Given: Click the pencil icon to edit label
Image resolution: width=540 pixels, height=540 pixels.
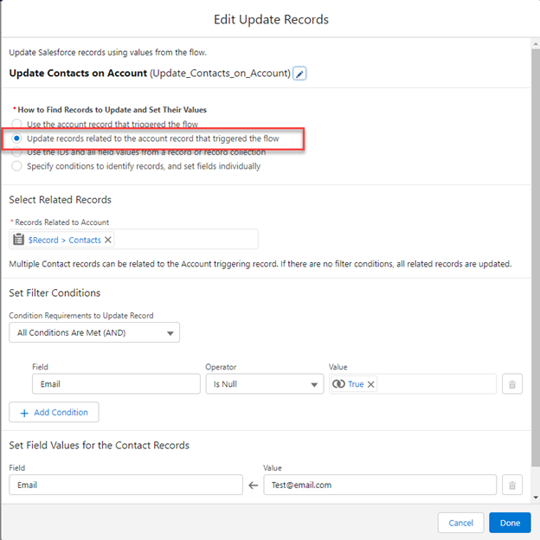Looking at the screenshot, I should pyautogui.click(x=299, y=74).
